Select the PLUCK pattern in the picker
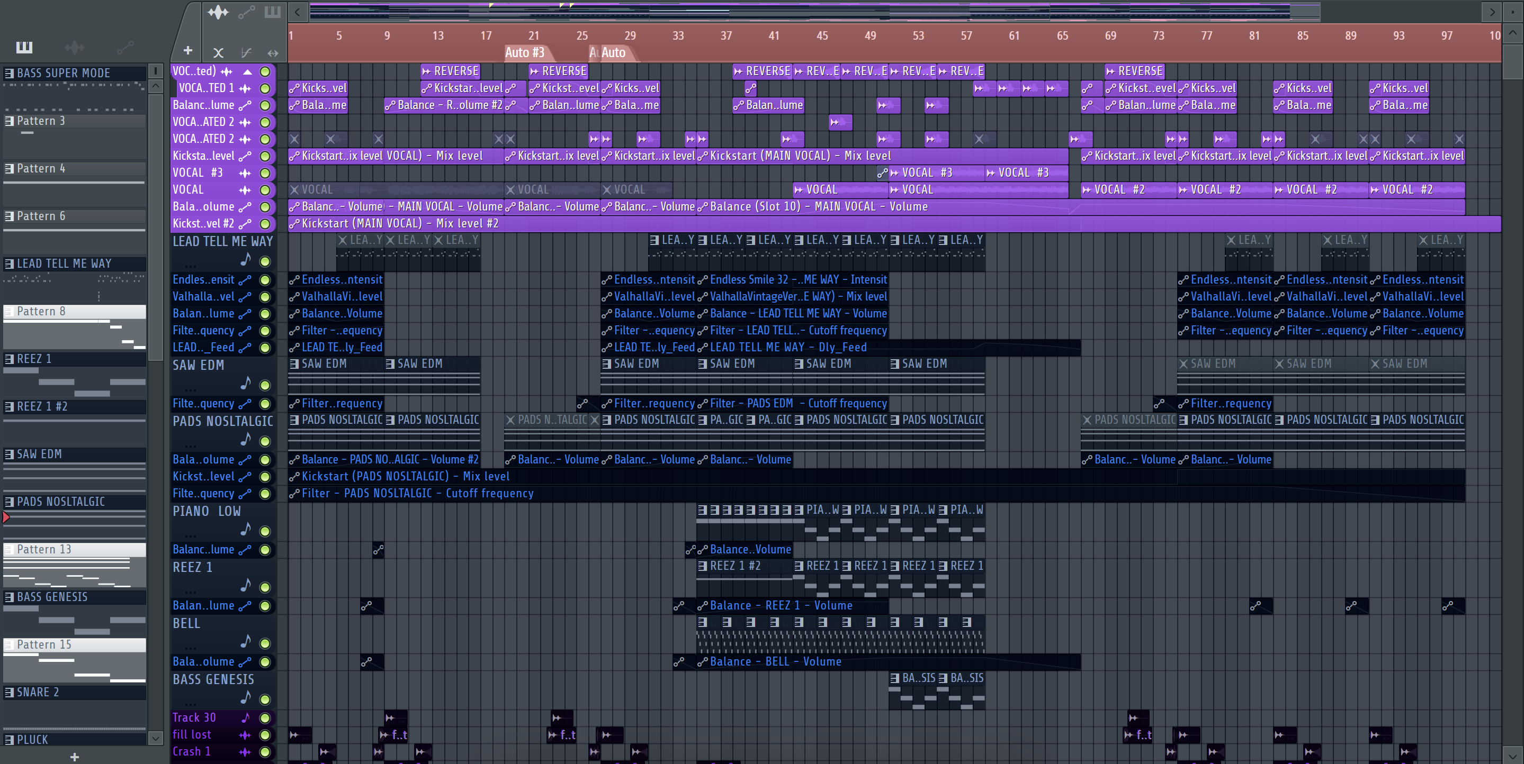This screenshot has width=1524, height=764. (75, 739)
